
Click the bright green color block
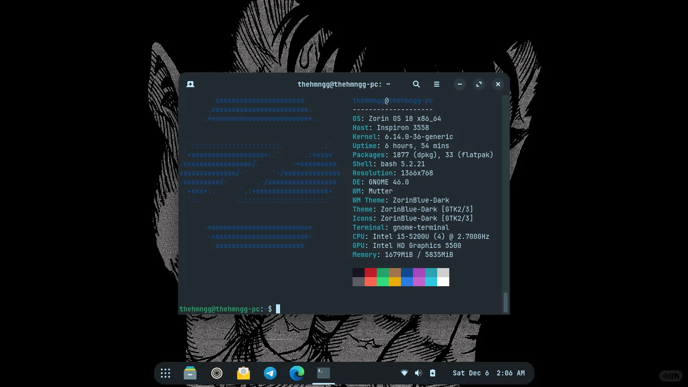tap(383, 282)
